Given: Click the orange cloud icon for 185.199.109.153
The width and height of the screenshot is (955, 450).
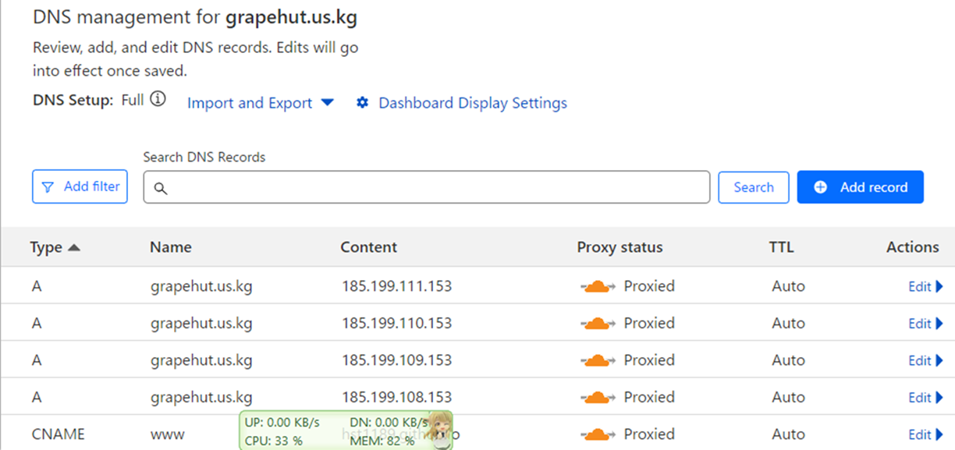Looking at the screenshot, I should (598, 360).
